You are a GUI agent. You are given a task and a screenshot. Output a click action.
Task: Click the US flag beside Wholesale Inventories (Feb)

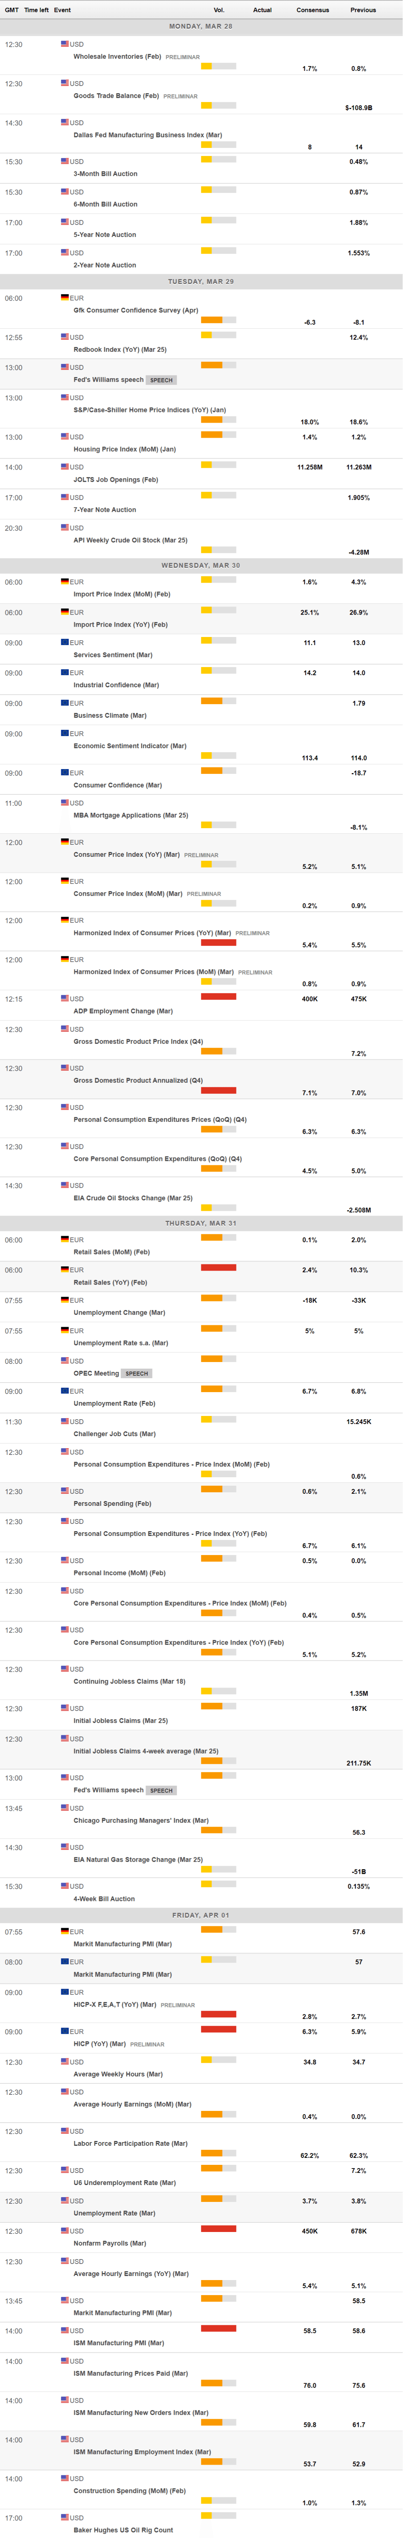65,44
